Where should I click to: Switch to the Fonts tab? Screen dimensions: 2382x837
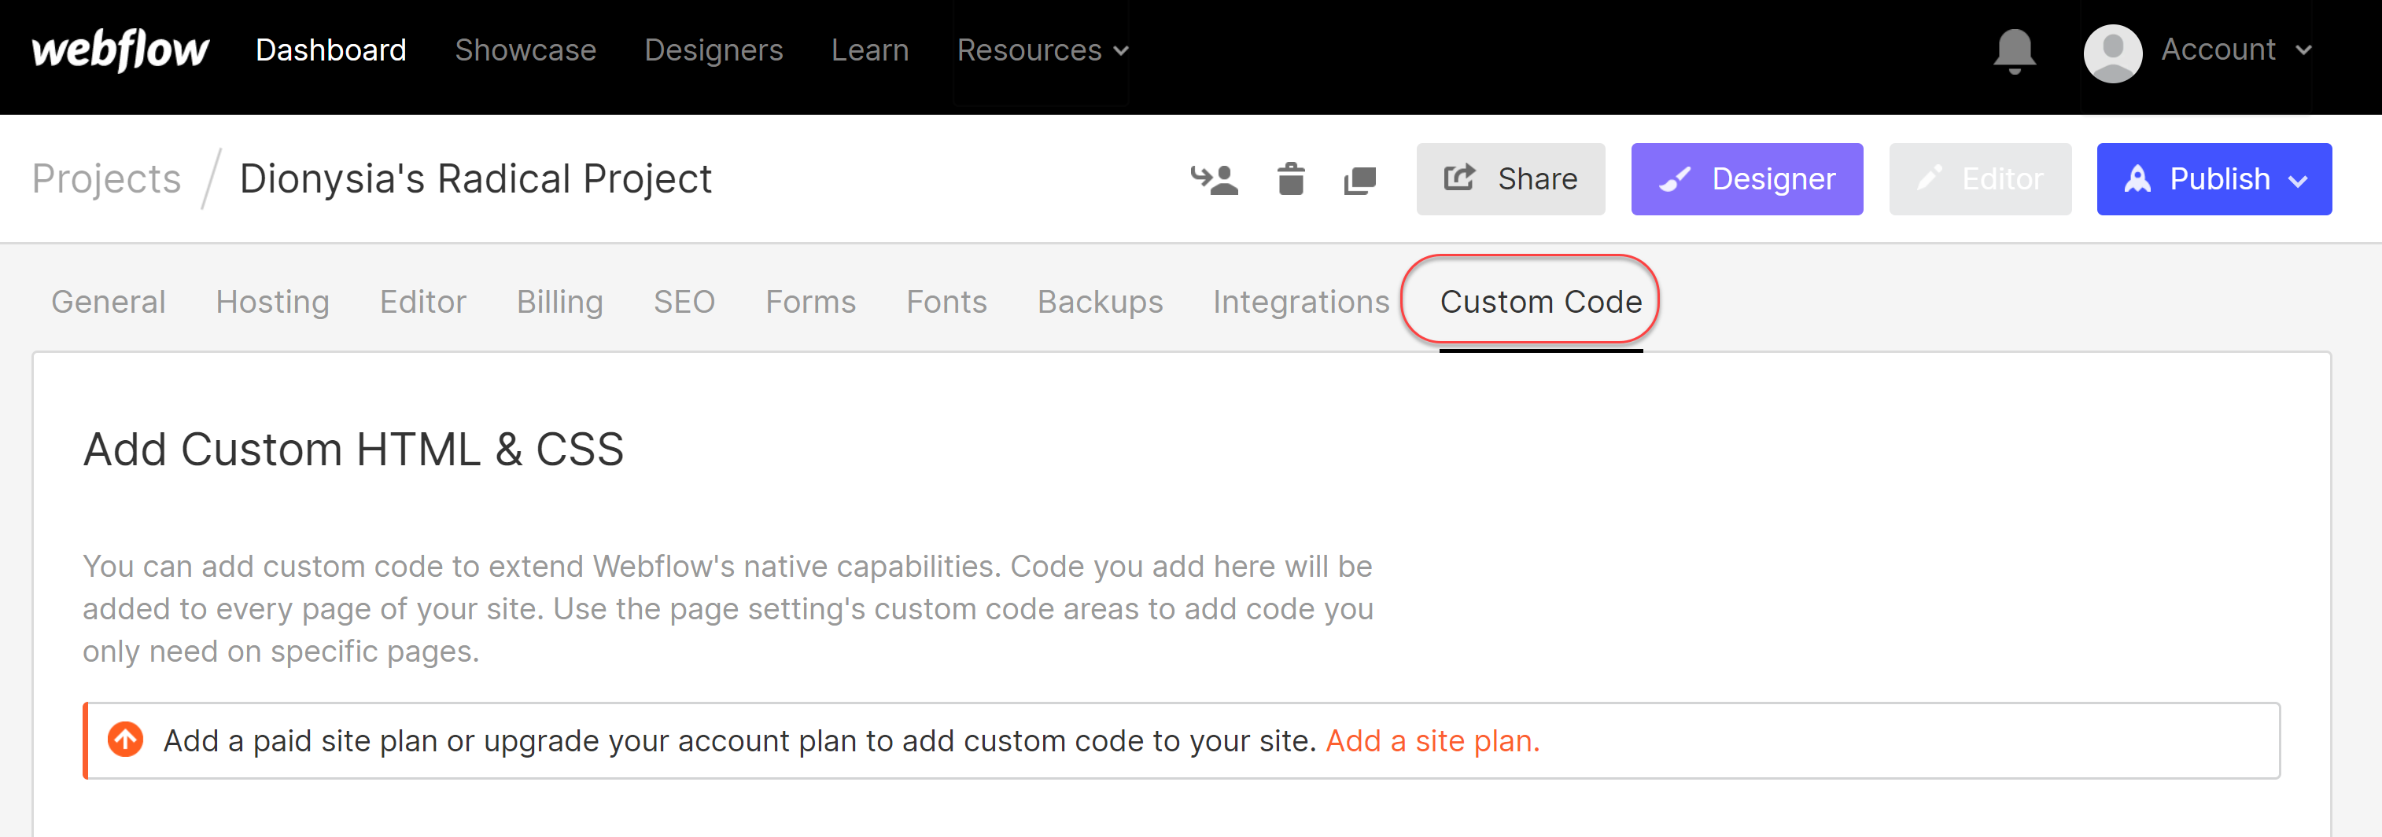point(946,302)
